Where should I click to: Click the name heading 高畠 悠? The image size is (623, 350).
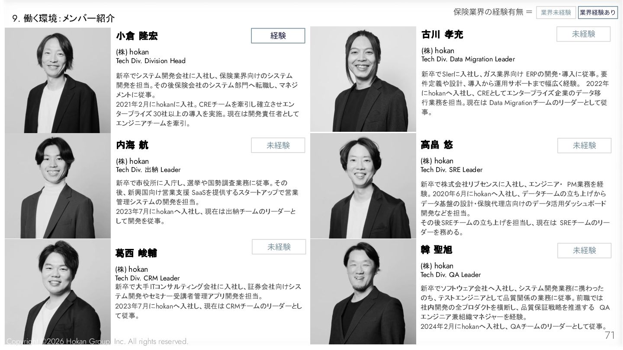(437, 145)
